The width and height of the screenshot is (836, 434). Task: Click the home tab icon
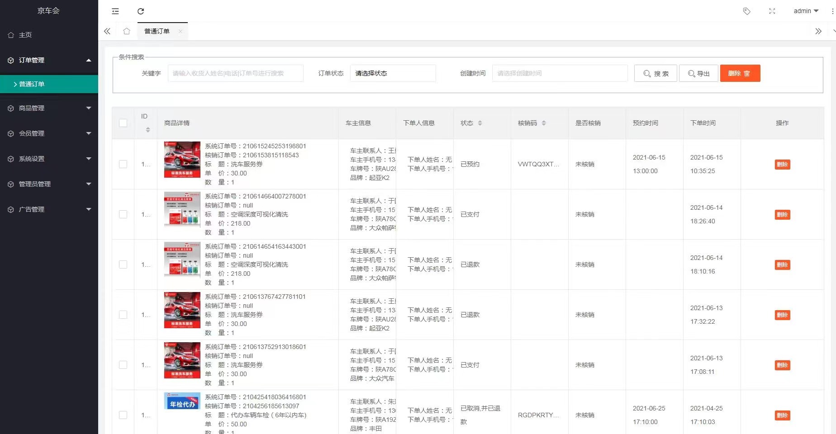[127, 31]
